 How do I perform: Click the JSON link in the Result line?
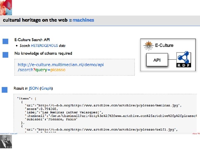click(34, 89)
